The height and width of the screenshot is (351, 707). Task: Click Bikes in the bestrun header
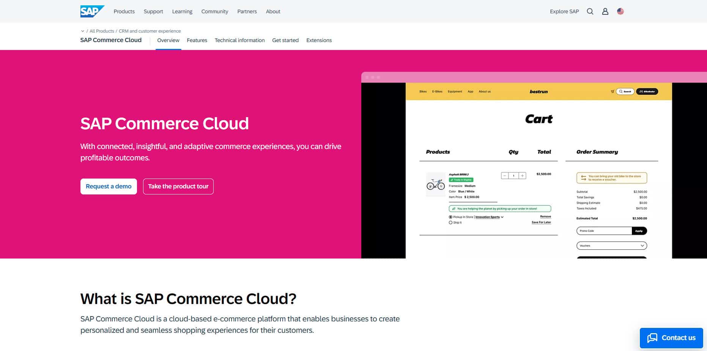(423, 91)
